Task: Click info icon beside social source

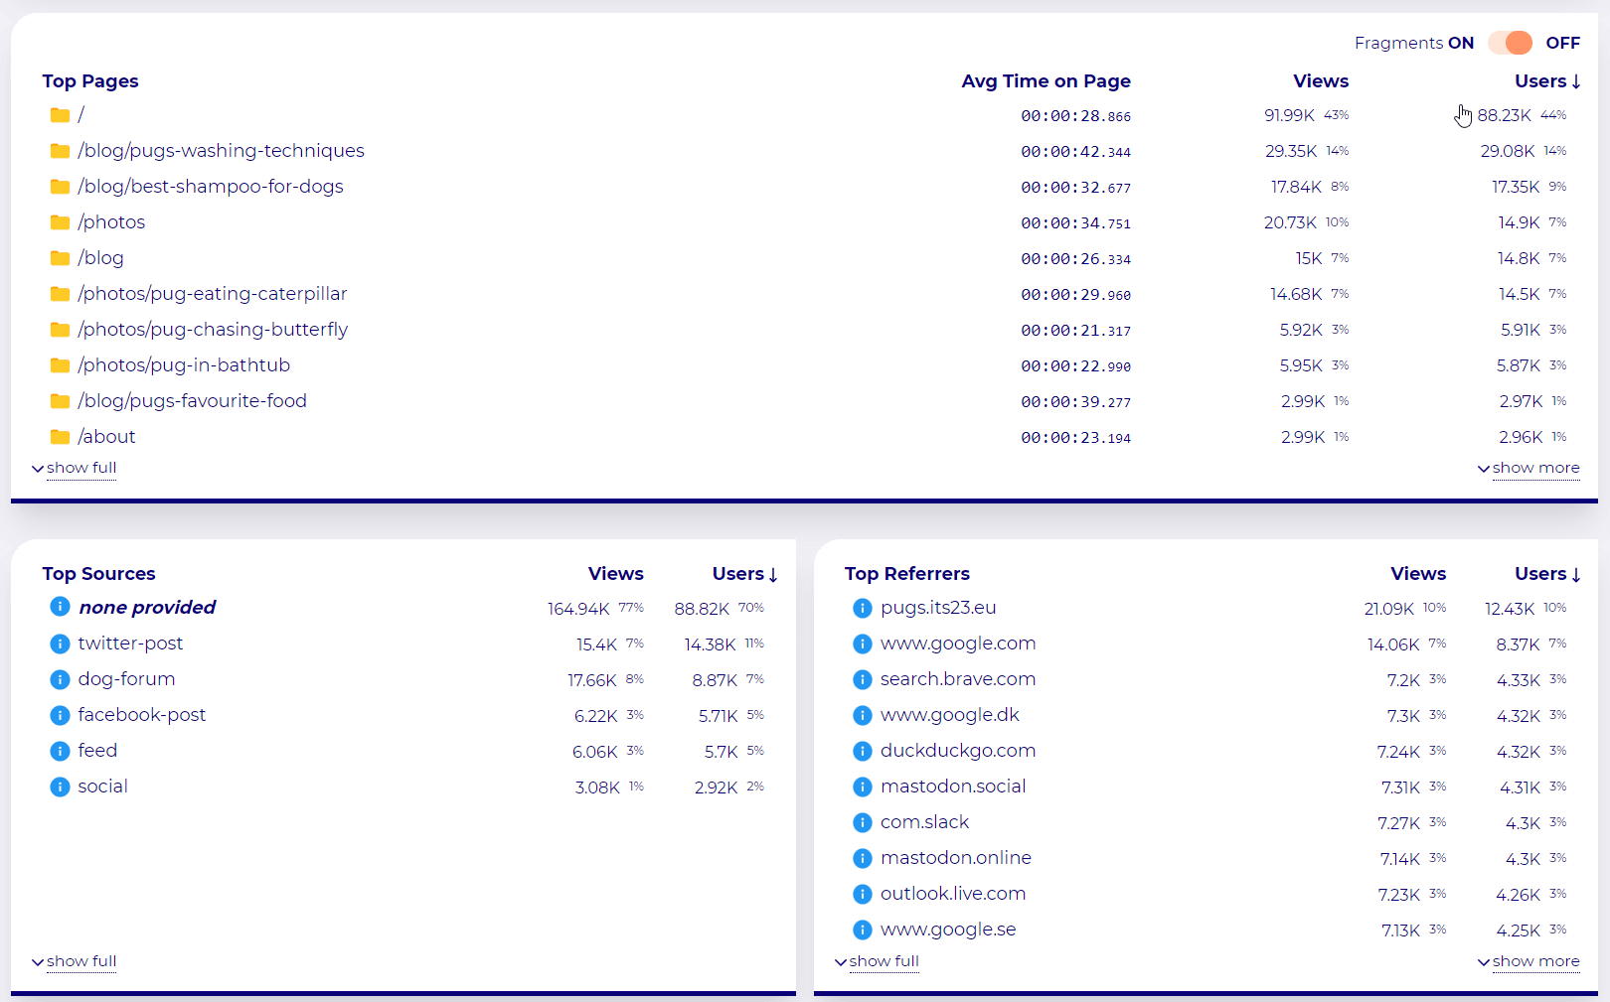Action: [60, 787]
